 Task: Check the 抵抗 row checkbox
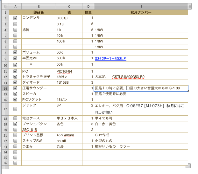pos(15,29)
